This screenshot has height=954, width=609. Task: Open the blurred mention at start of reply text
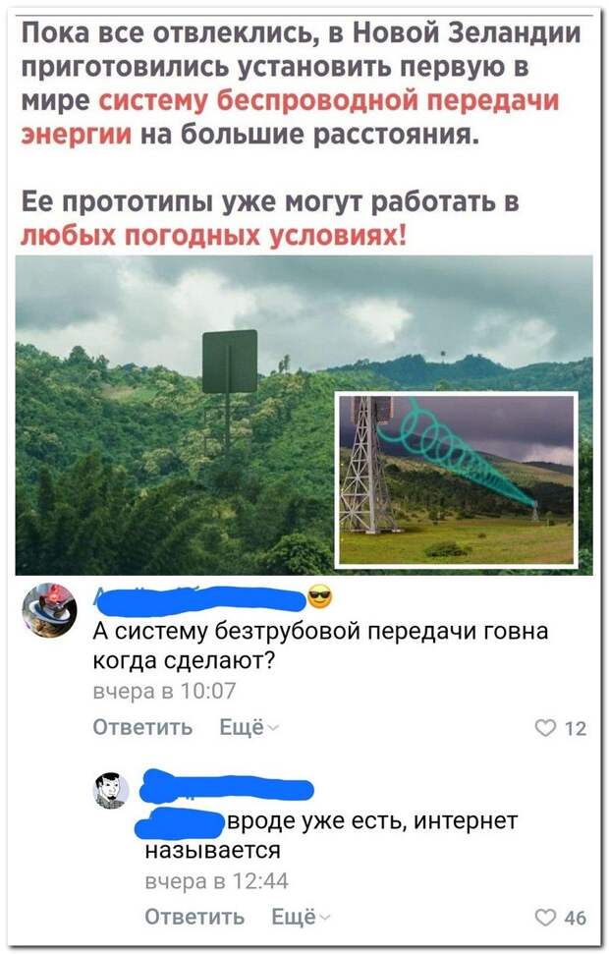click(x=180, y=823)
